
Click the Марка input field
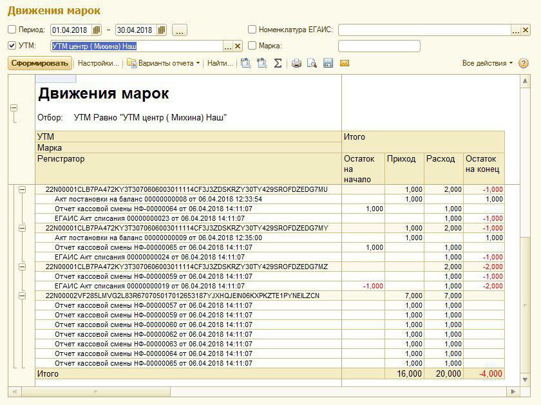point(379,46)
